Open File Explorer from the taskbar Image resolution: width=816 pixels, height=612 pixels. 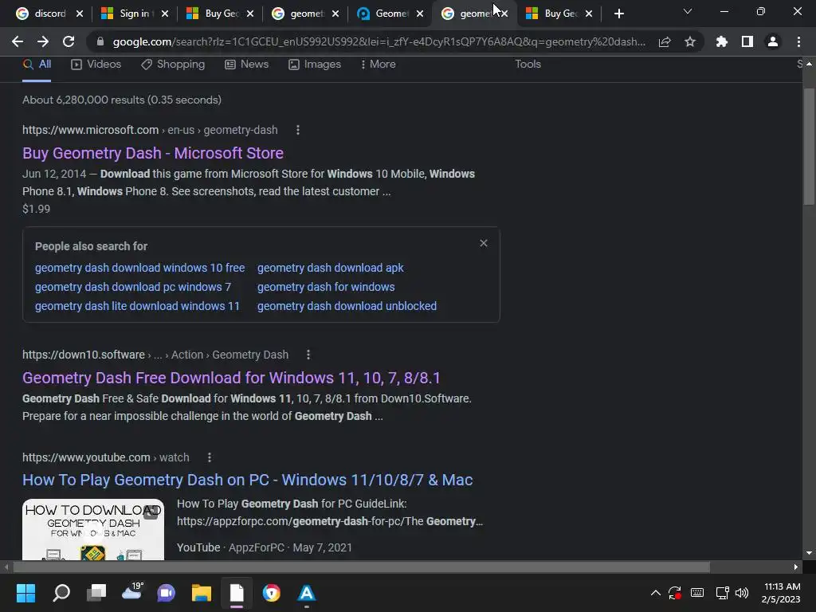tap(202, 593)
